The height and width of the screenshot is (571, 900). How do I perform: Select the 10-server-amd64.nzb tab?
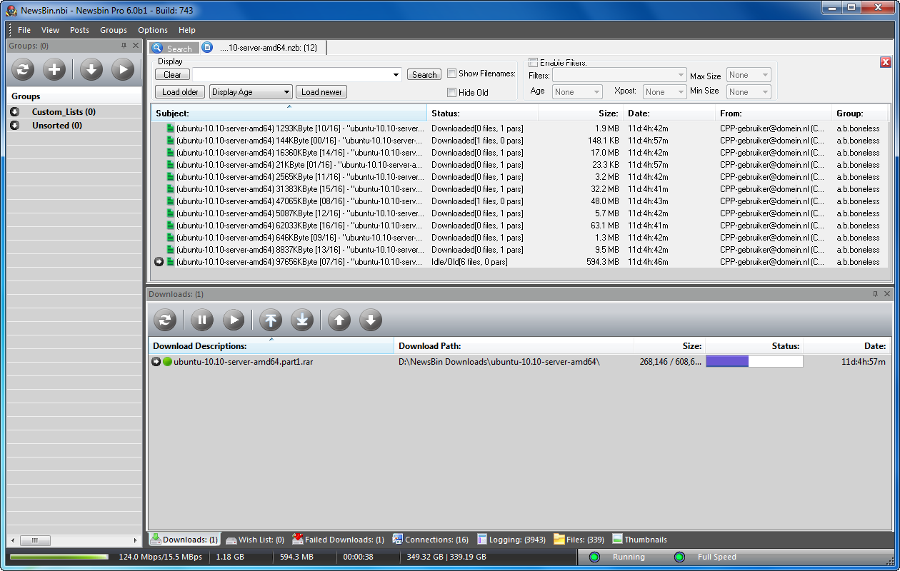pos(263,48)
